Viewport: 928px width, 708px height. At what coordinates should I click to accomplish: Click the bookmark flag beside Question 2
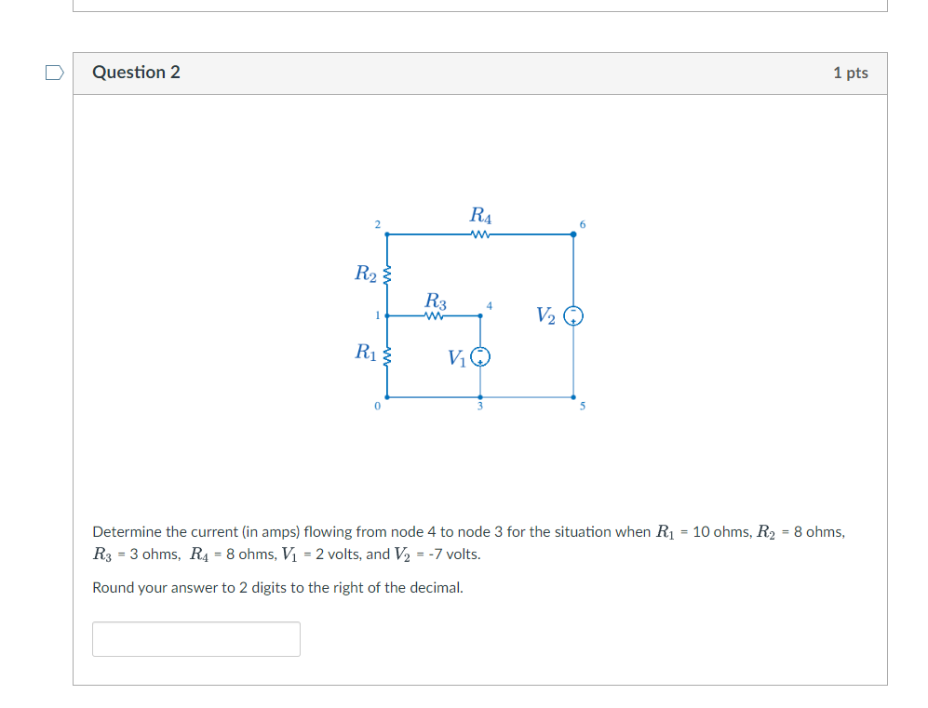click(x=53, y=72)
